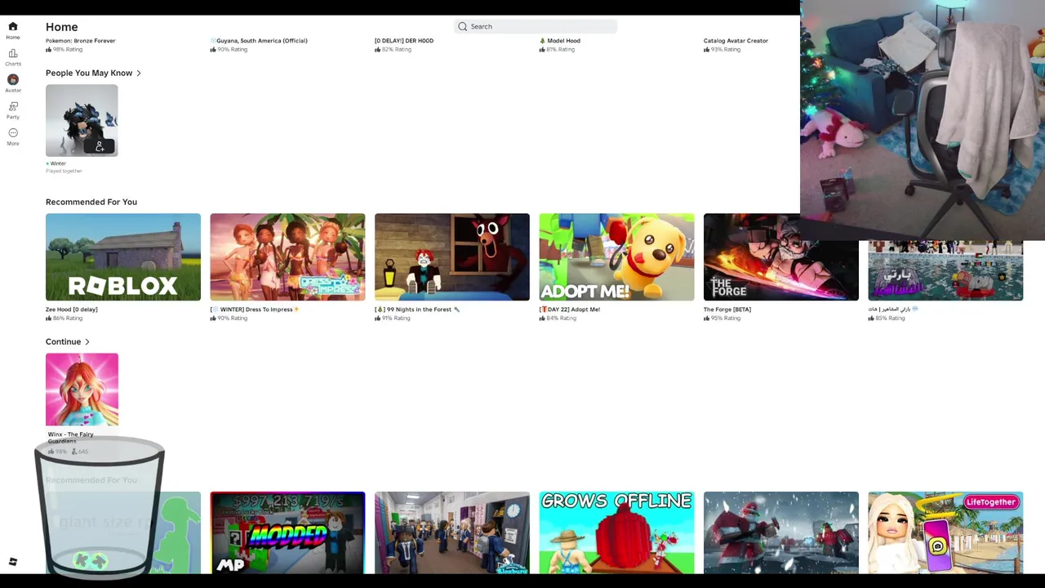Click Winx - The Fairy Guardians title

pos(70,438)
